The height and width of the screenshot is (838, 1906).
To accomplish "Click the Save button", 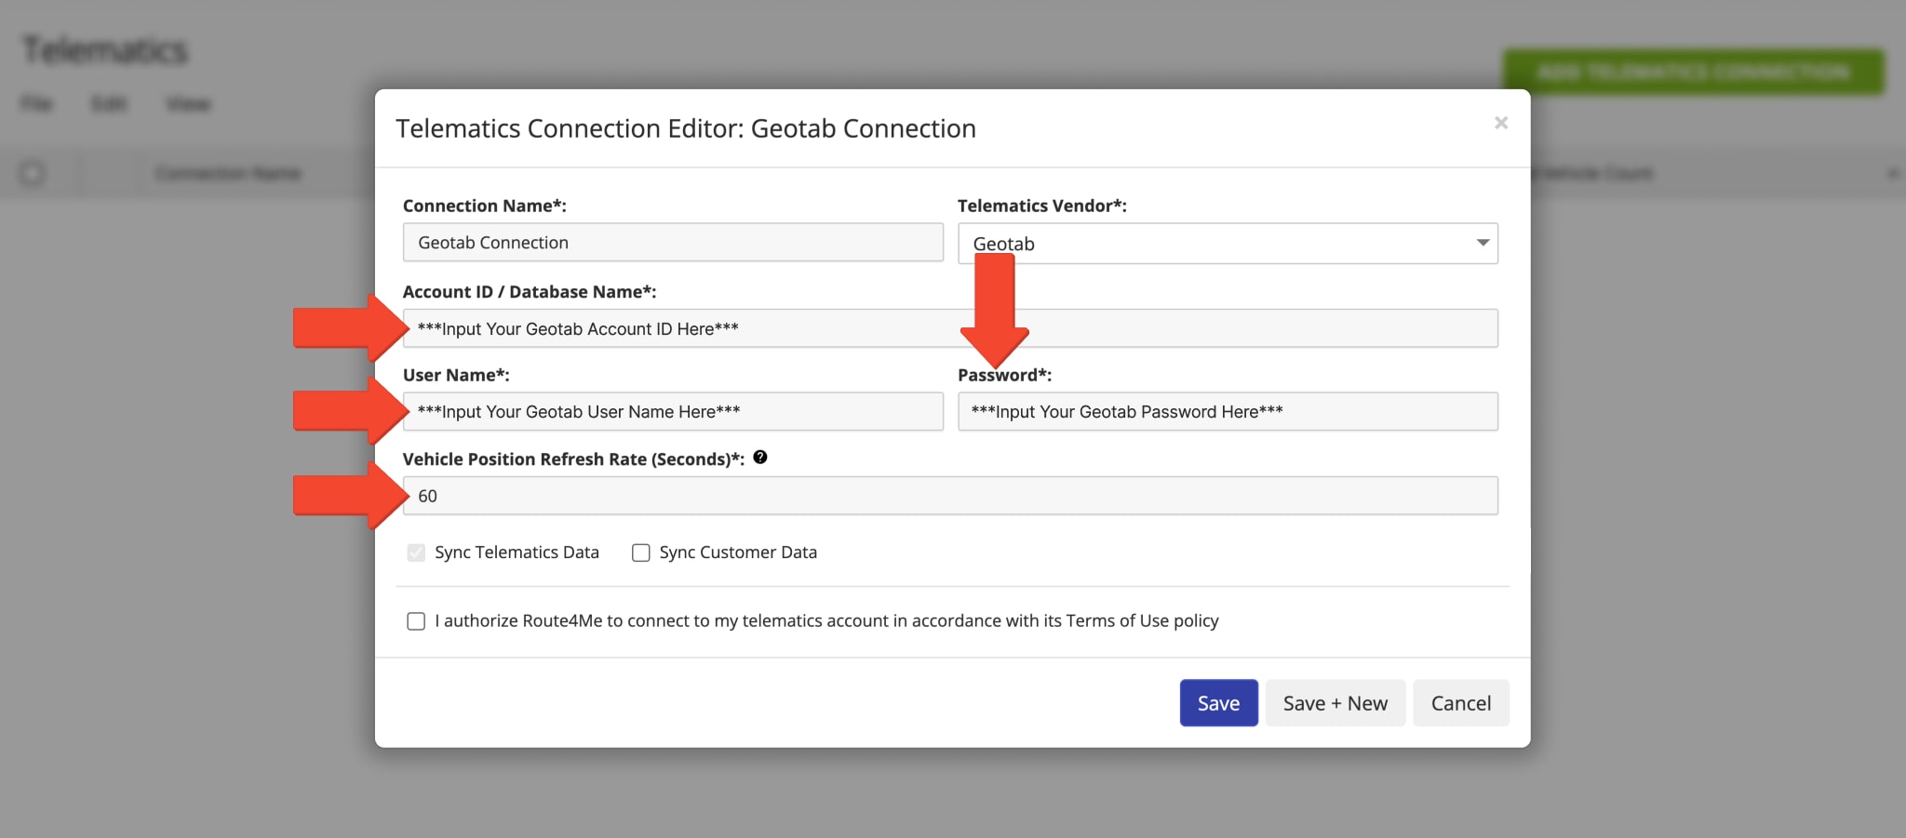I will (x=1218, y=703).
